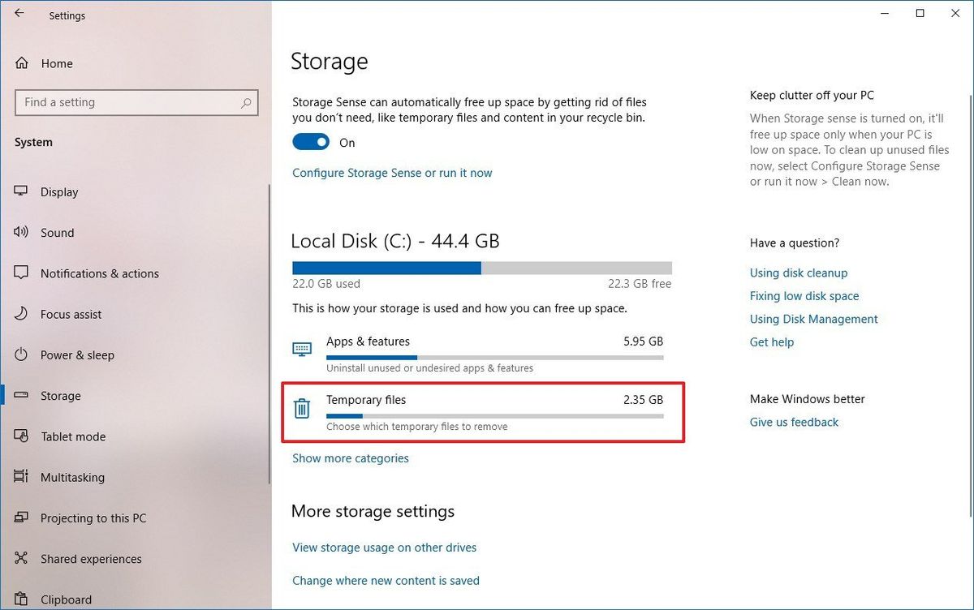The height and width of the screenshot is (610, 974).
Task: Click the Find a setting search box
Action: 136,102
